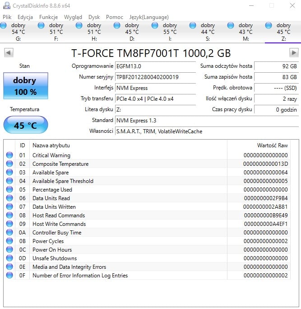Click the NVM Express 1.3 standard field
The image size is (301, 309).
point(207,121)
